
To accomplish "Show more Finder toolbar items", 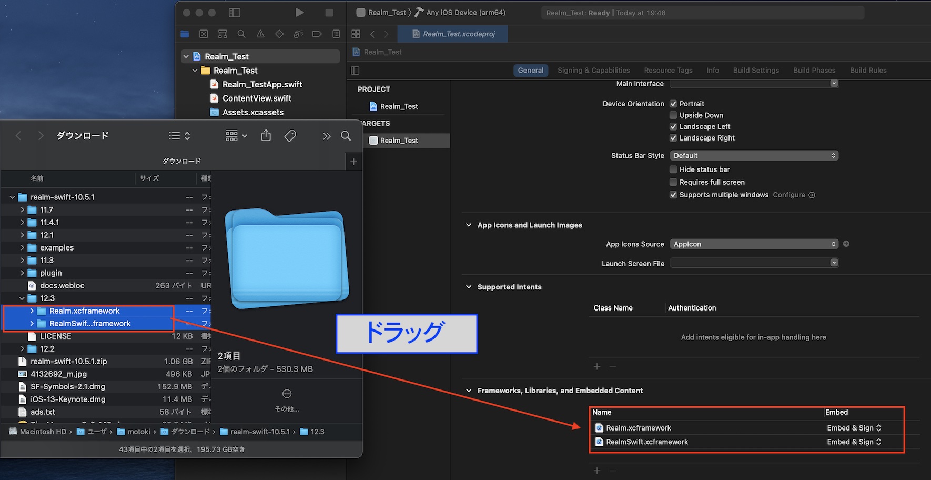I will (x=327, y=136).
